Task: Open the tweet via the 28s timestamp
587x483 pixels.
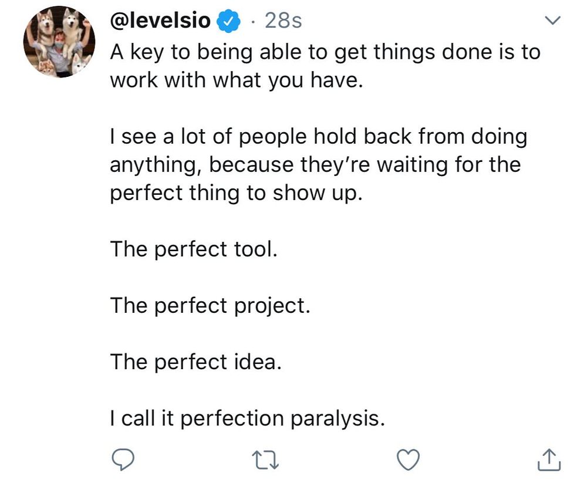Action: click(283, 22)
